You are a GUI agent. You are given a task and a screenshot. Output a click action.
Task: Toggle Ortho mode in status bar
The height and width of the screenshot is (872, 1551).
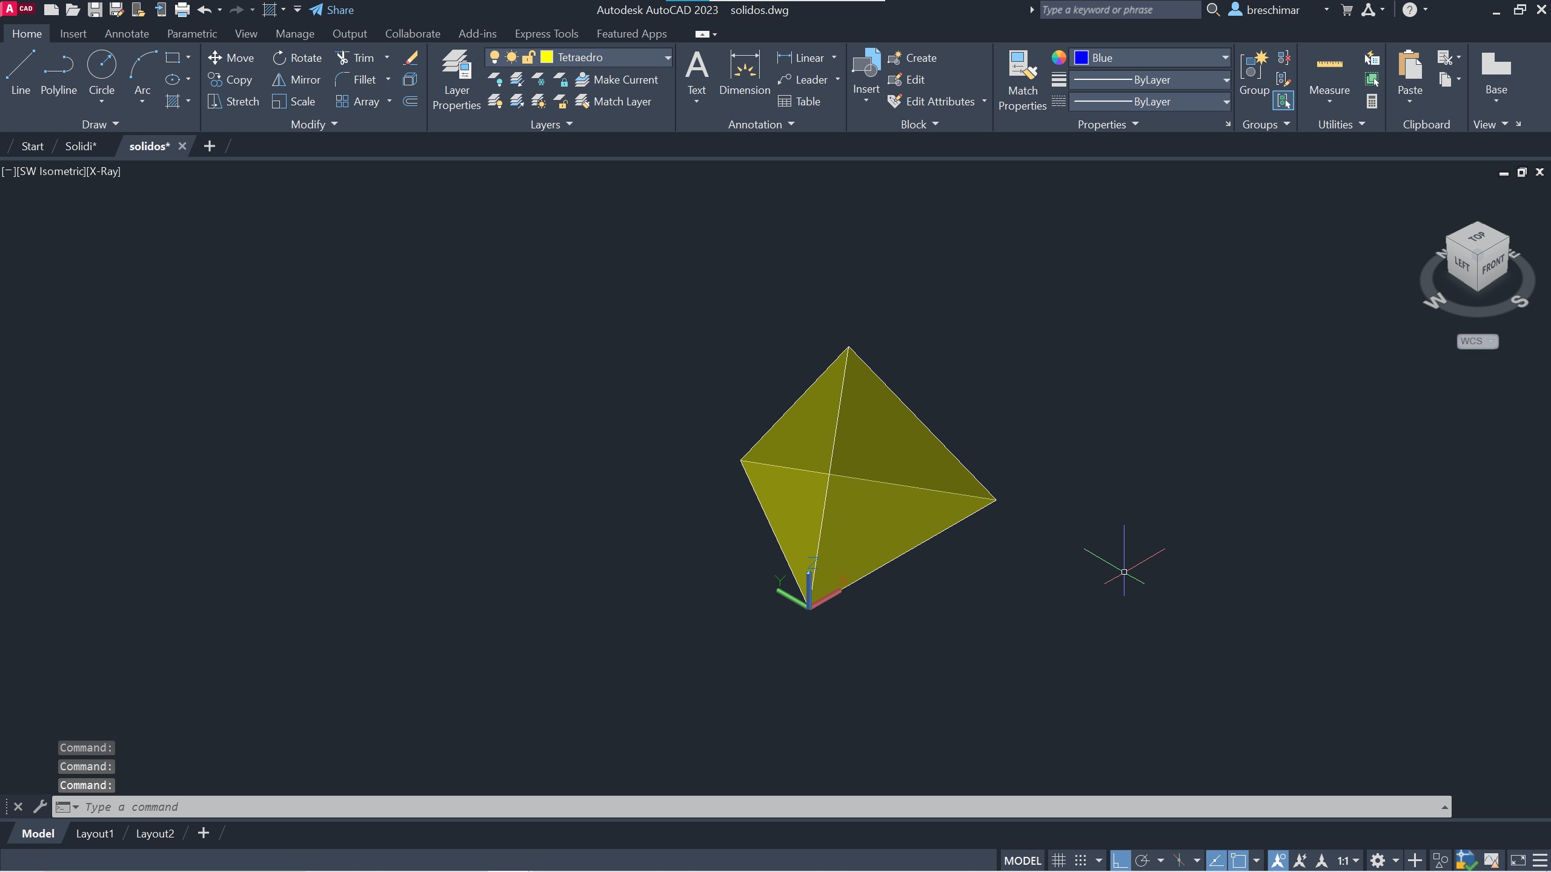tap(1120, 860)
